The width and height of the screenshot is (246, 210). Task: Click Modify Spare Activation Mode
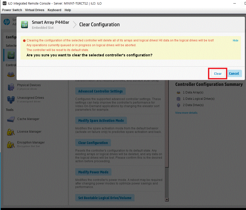pyautogui.click(x=101, y=121)
